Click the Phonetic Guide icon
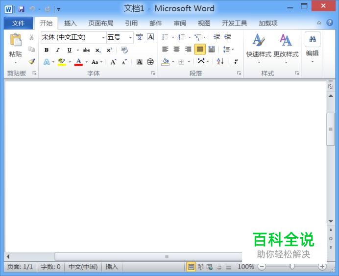Viewport: 339px width, 276px height. click(140, 37)
